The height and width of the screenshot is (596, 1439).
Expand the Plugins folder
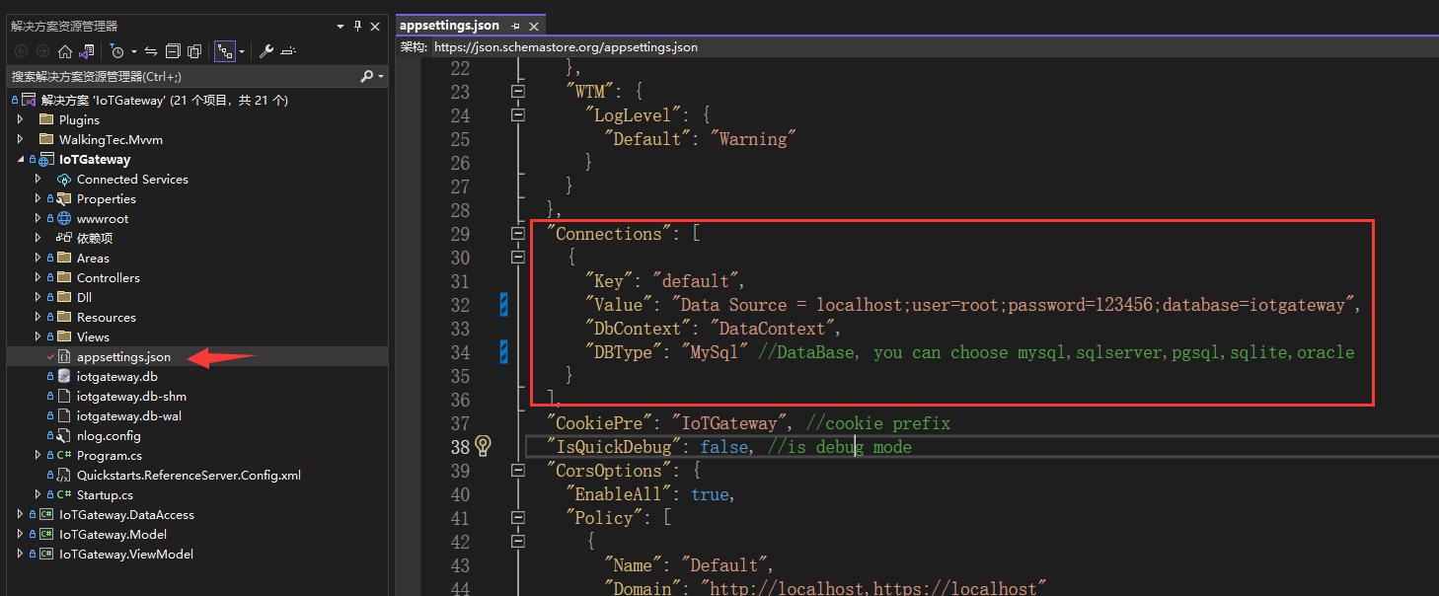point(21,119)
